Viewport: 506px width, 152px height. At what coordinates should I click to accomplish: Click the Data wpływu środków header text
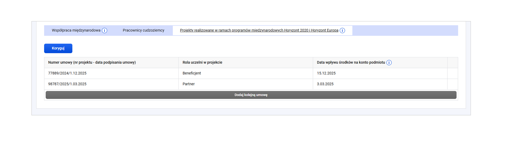[351, 63]
